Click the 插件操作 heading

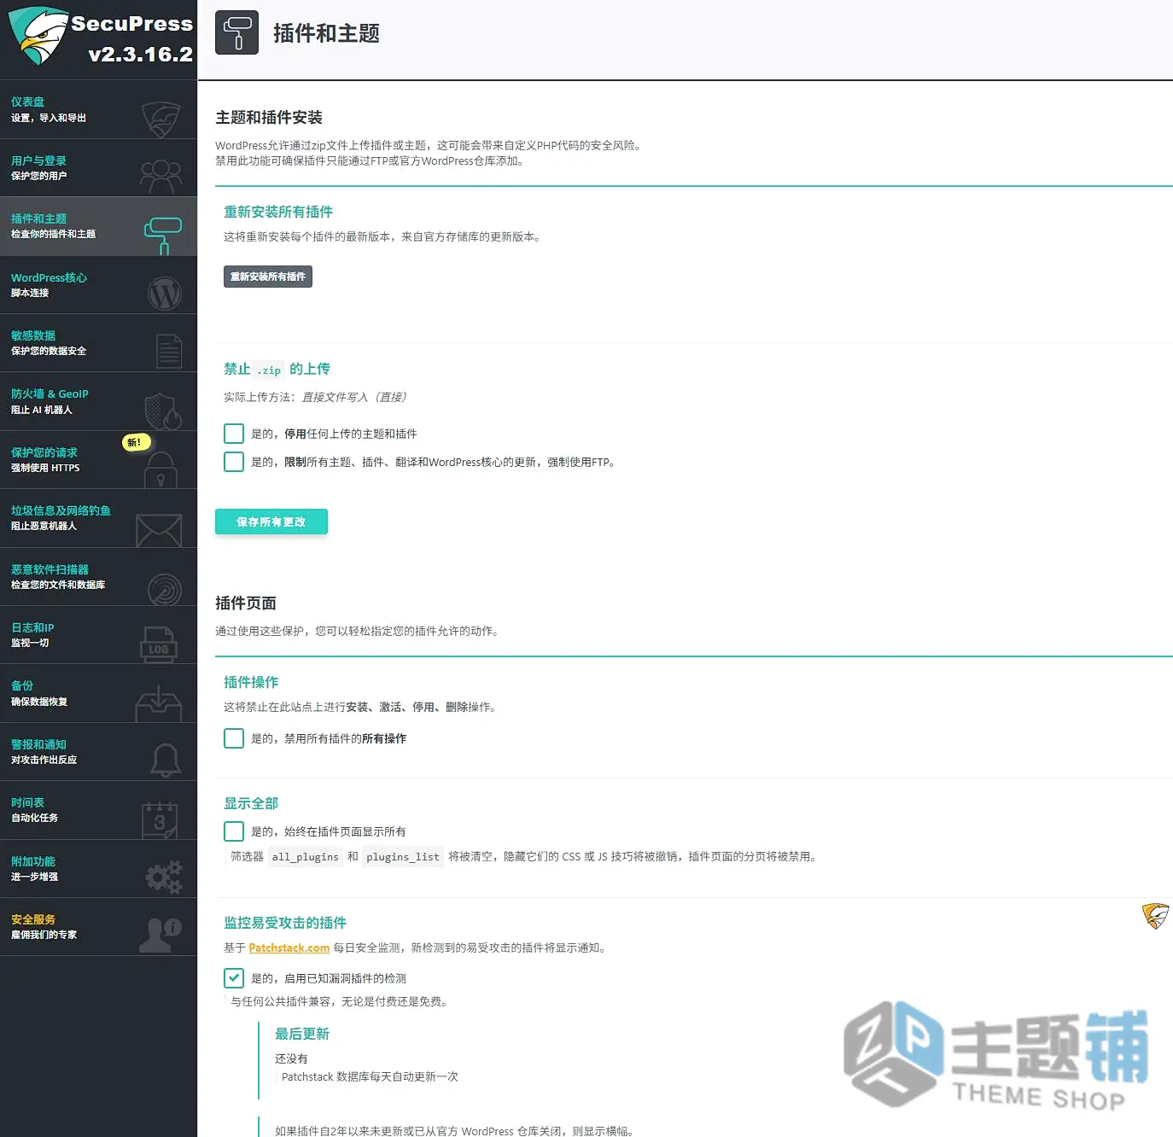(251, 682)
